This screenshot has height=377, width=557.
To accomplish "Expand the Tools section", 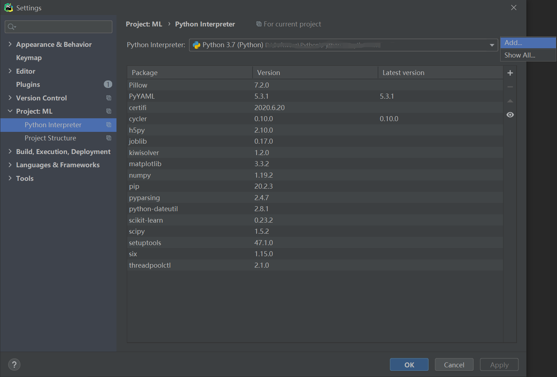I will [10, 178].
